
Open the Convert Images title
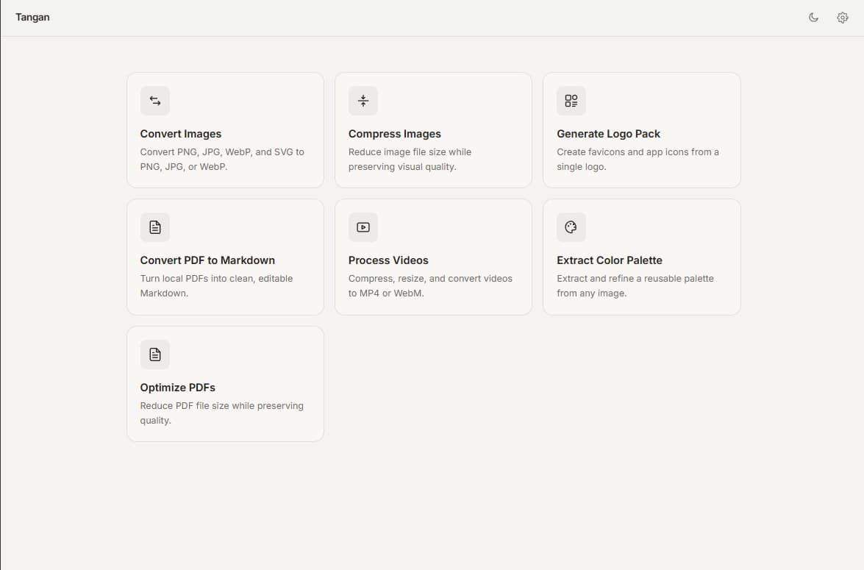tap(181, 134)
